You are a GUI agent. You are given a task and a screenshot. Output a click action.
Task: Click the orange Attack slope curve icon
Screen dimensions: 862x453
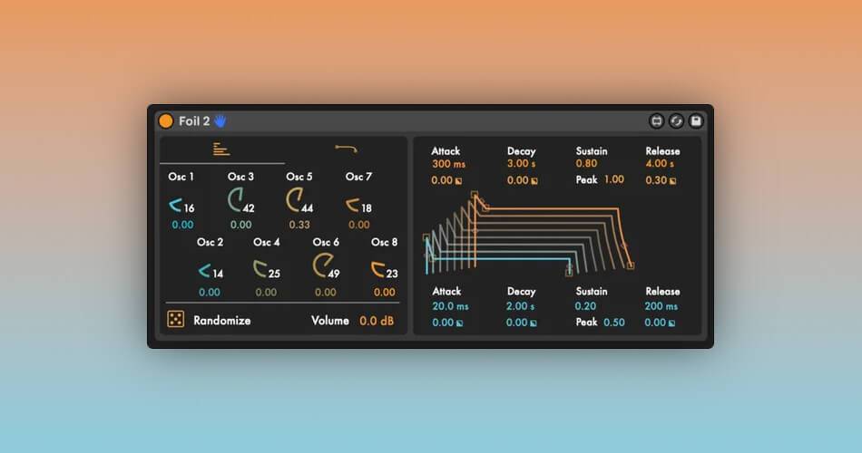point(458,180)
